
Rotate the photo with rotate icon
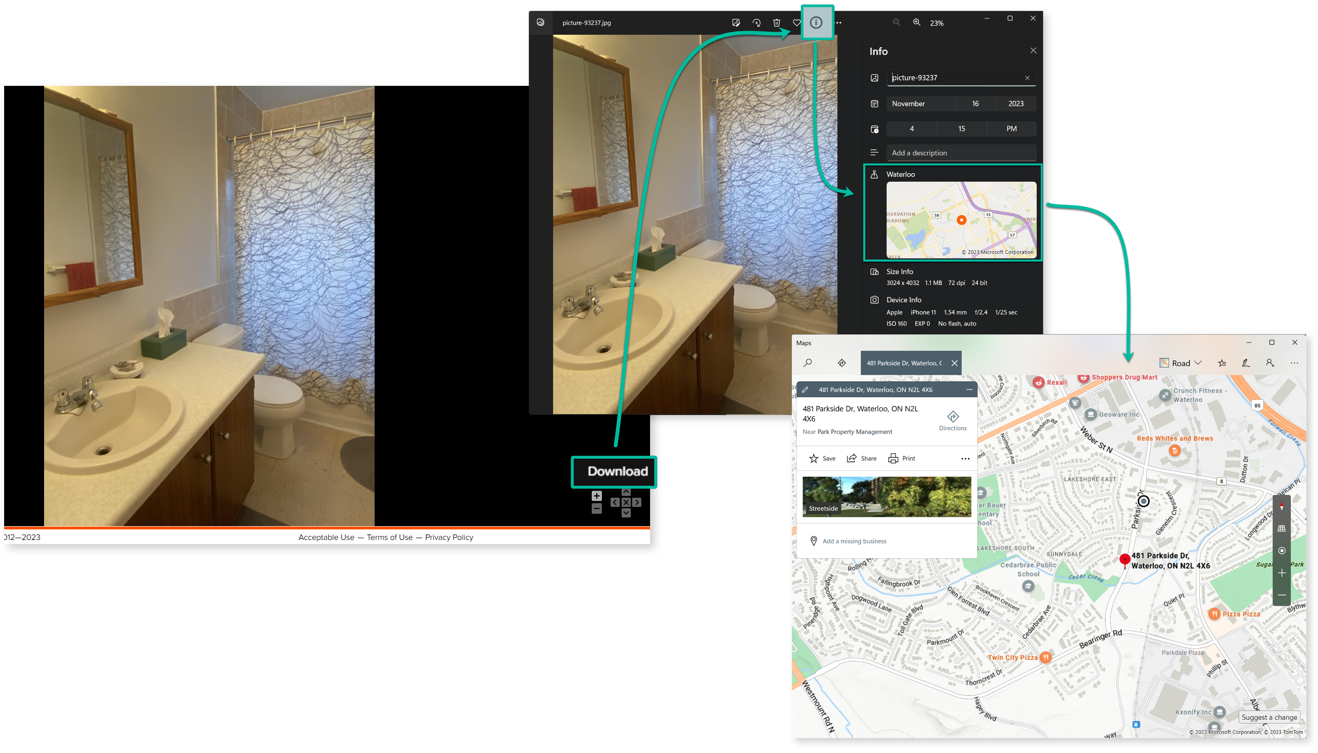(757, 23)
